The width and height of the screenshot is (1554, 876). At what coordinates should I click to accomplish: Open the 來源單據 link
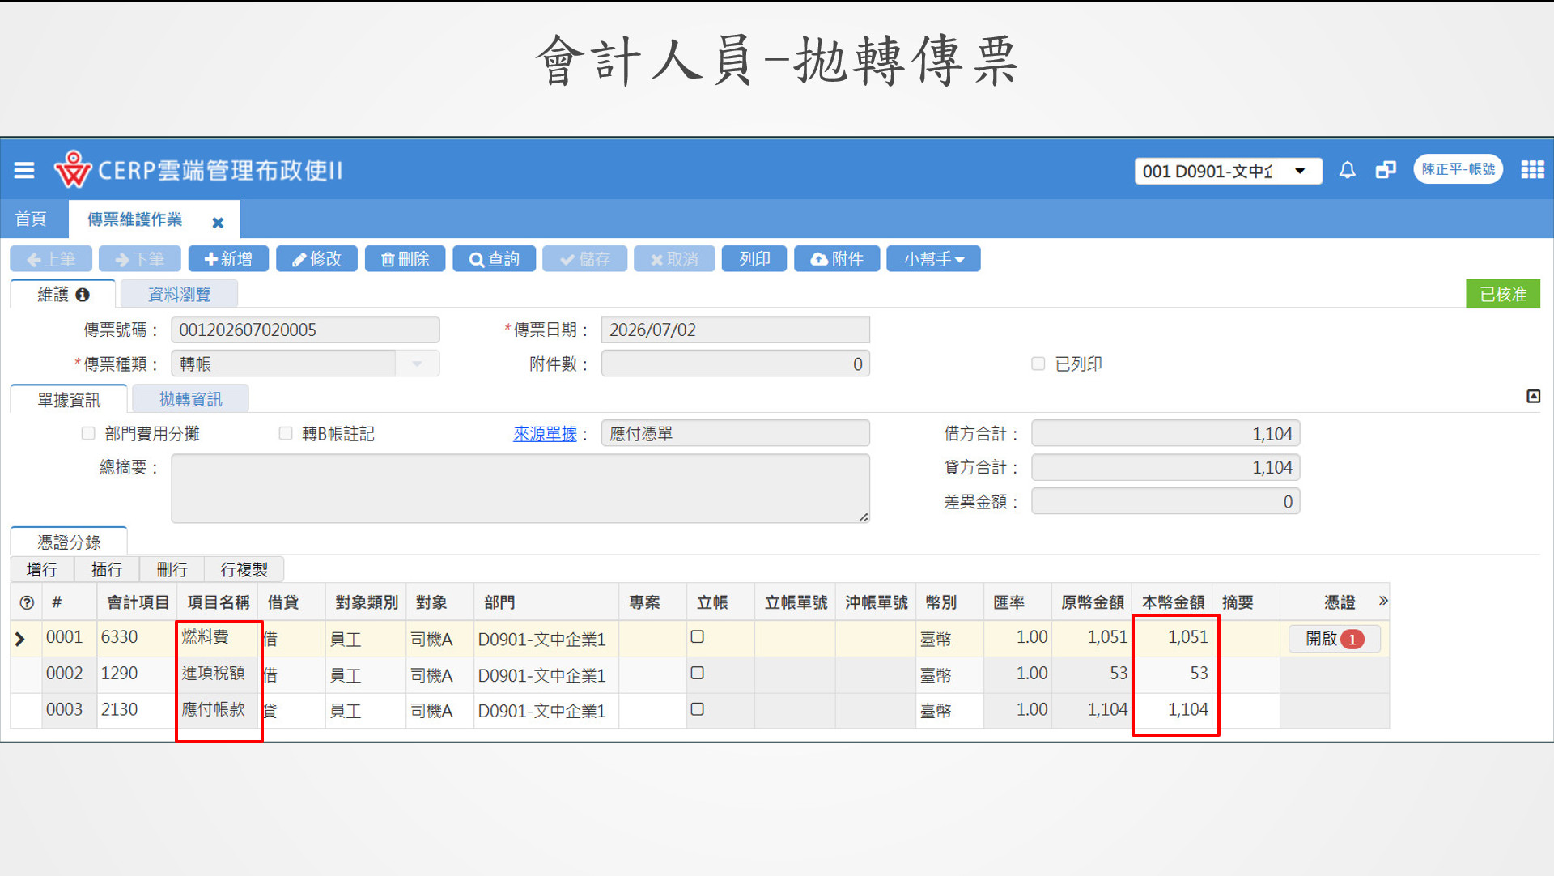pos(545,434)
